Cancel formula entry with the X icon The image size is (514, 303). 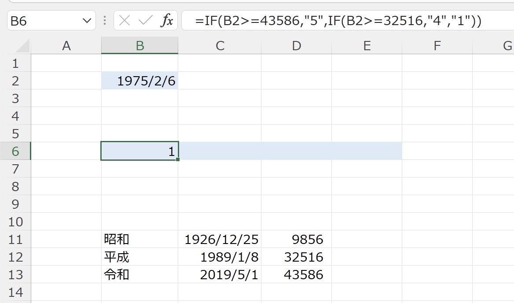124,21
